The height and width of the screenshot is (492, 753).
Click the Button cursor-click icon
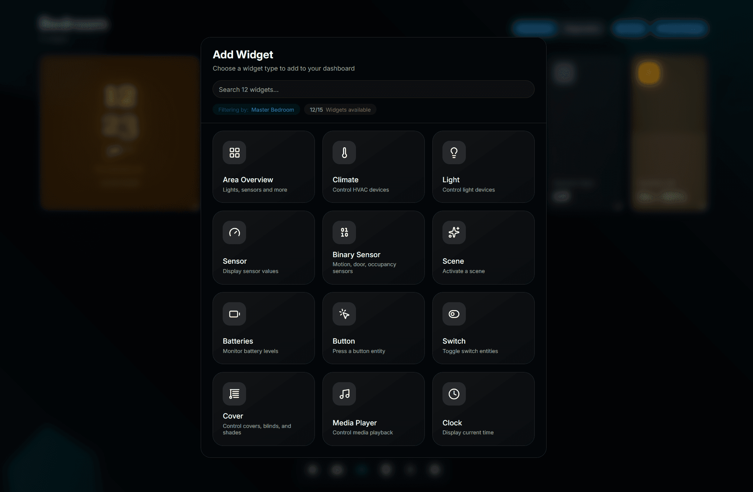344,314
